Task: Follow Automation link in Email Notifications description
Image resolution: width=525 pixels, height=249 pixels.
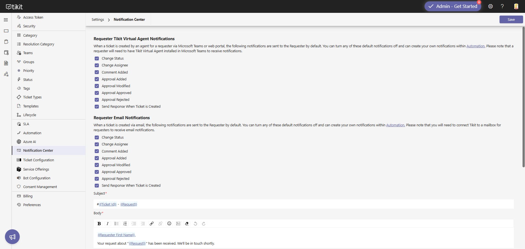Action: coord(396,125)
